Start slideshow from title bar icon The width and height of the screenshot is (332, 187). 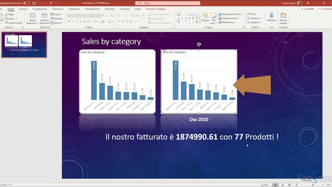[51, 3]
